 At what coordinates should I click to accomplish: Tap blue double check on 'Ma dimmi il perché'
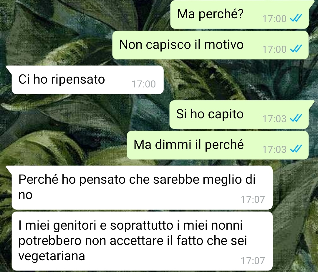pos(296,149)
